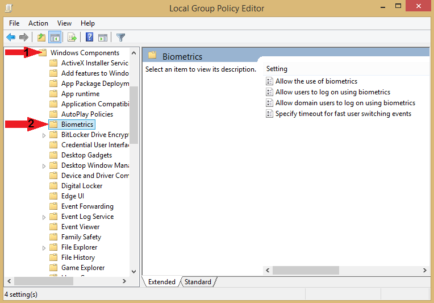The image size is (434, 303).
Task: Expand the Desktop Window Manager node
Action: coord(44,166)
